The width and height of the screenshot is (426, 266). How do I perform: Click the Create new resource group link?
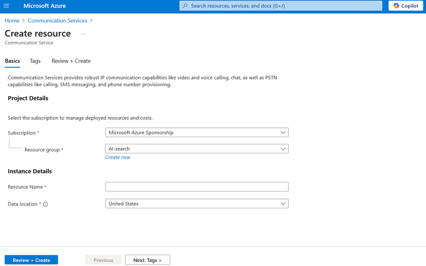(118, 157)
